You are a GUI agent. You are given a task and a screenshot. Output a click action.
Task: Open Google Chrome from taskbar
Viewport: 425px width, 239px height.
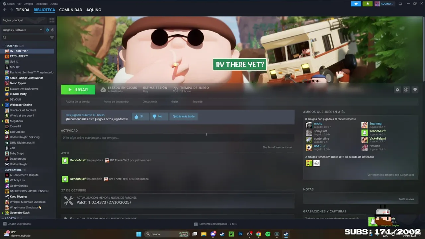click(259, 234)
